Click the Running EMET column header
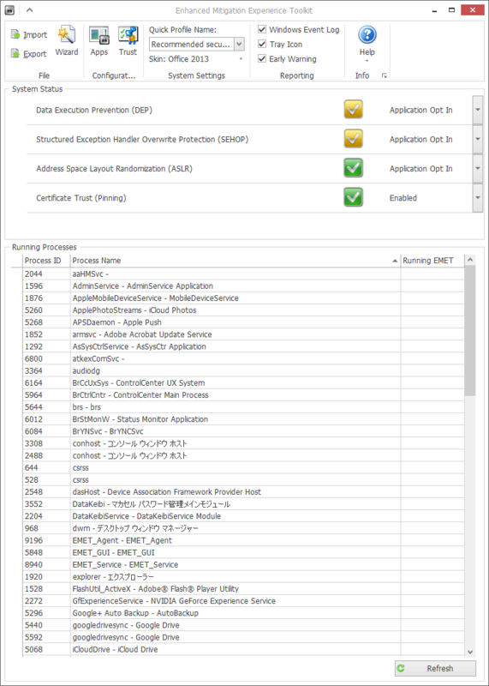The height and width of the screenshot is (686, 489). 432,261
